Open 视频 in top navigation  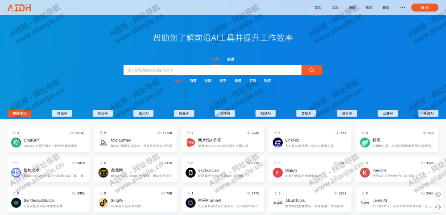369,8
